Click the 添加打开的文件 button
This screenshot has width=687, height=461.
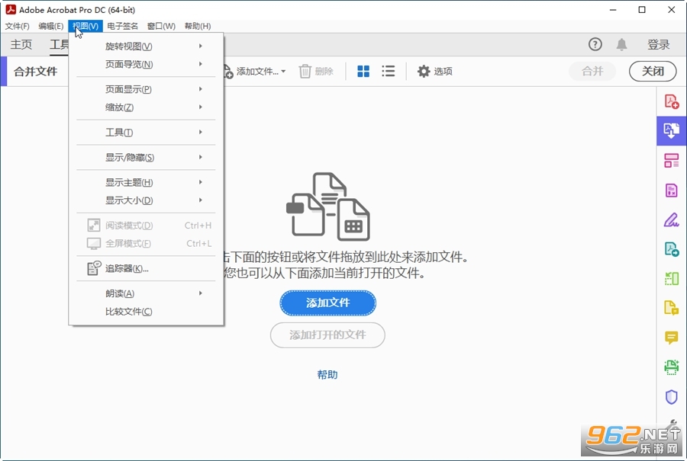click(327, 335)
